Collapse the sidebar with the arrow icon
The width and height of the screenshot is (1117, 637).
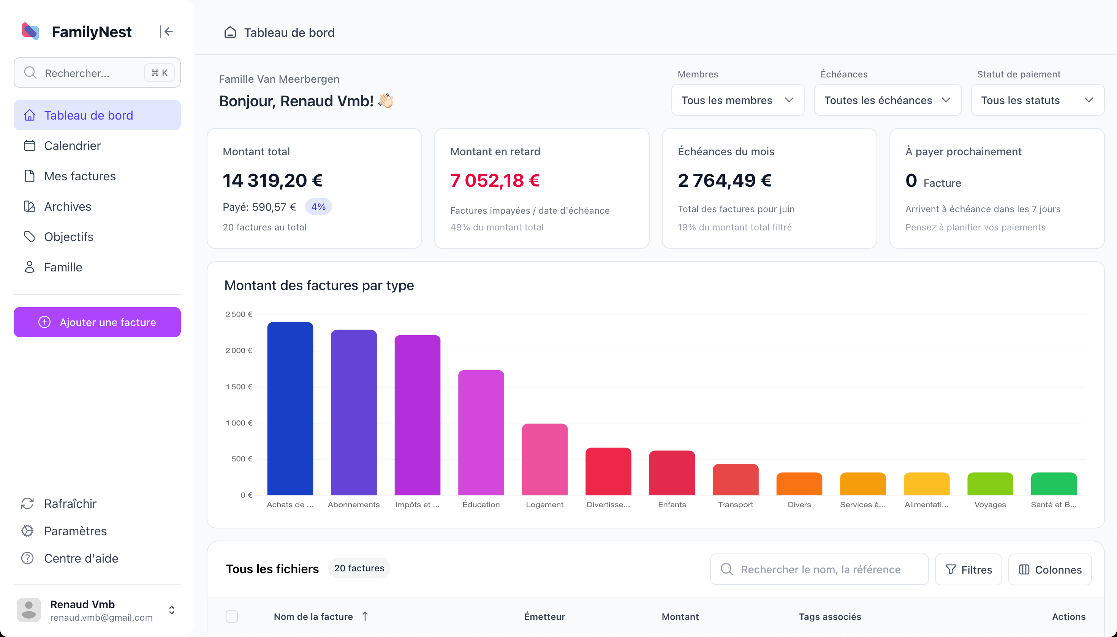point(167,32)
